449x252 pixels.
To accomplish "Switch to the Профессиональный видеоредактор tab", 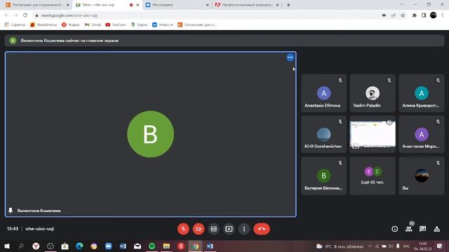I will pos(247,5).
